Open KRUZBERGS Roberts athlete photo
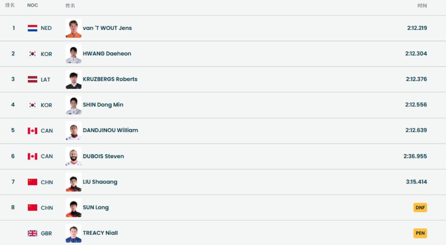The height and width of the screenshot is (245, 446). click(73, 79)
